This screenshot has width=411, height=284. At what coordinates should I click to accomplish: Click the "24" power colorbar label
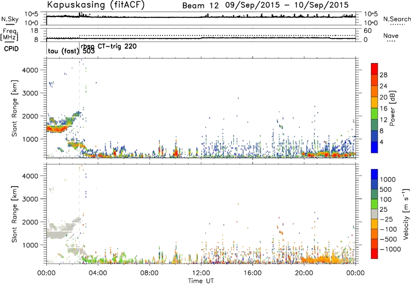coord(383,86)
